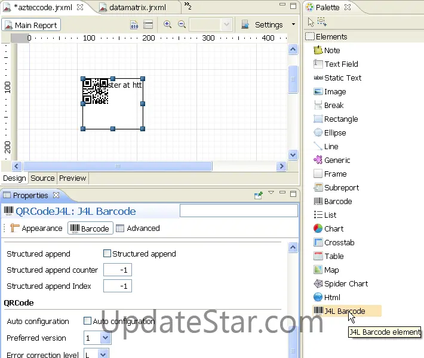Select the Frame palette element
Image resolution: width=424 pixels, height=358 pixels.
click(330, 174)
